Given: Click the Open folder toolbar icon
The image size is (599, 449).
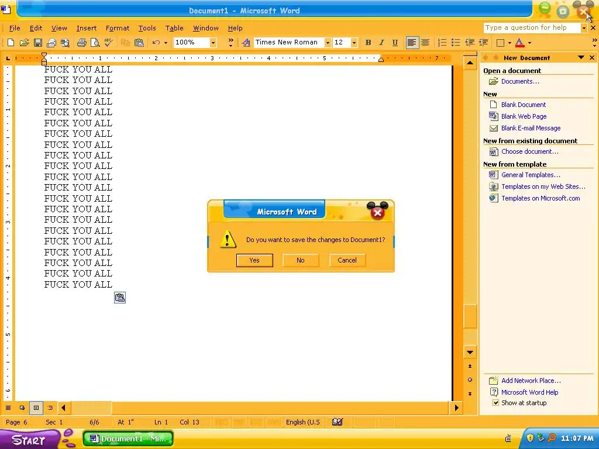Looking at the screenshot, I should [25, 42].
